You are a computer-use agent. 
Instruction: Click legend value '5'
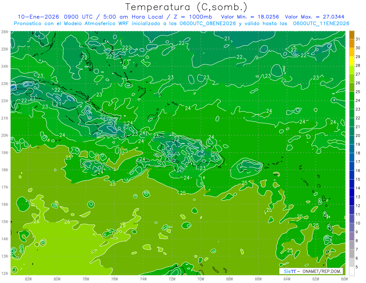coord(357,267)
